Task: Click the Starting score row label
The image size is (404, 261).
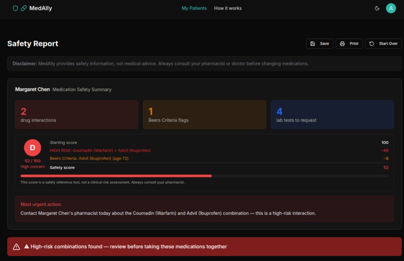Action: point(63,143)
